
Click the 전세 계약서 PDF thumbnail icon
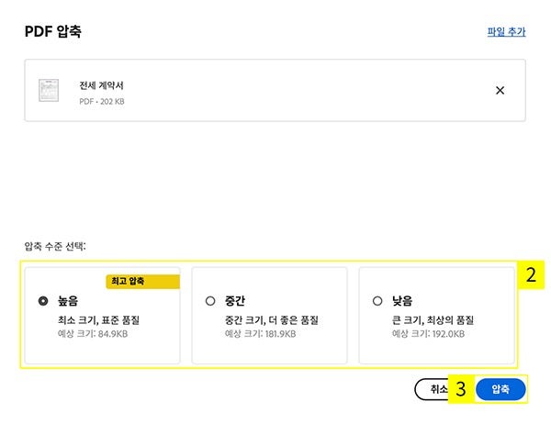(48, 91)
